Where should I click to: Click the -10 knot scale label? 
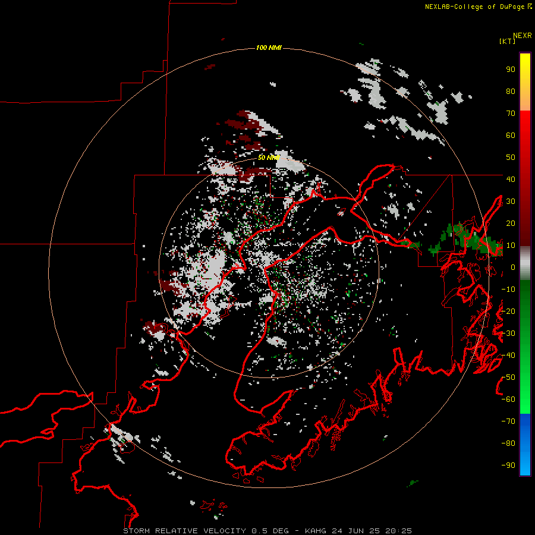[x=508, y=289]
